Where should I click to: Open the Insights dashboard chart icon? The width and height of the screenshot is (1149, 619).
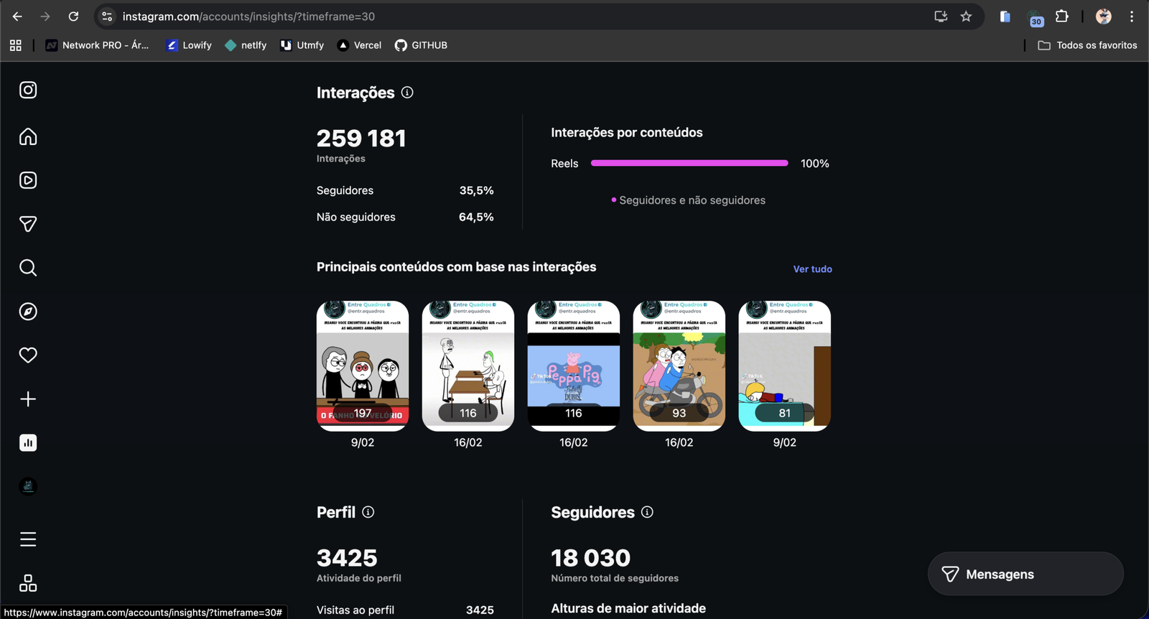point(28,443)
